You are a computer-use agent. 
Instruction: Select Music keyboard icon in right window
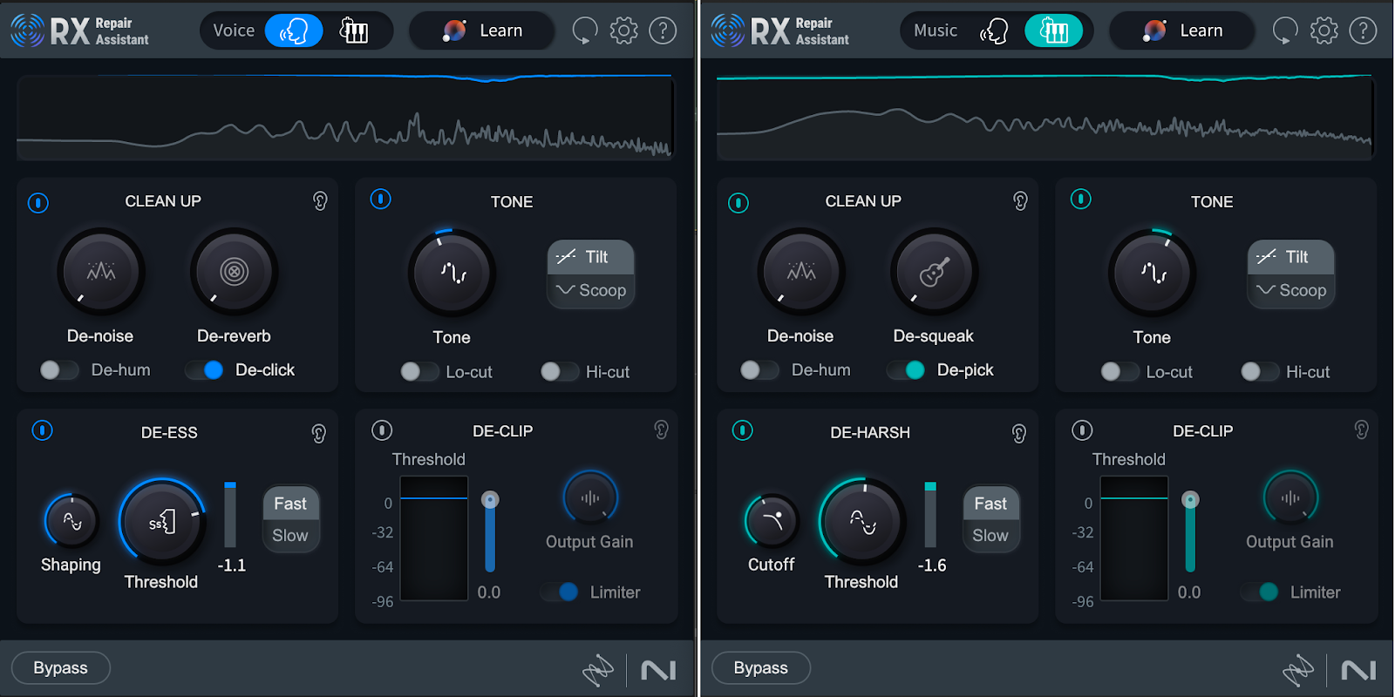point(1053,30)
